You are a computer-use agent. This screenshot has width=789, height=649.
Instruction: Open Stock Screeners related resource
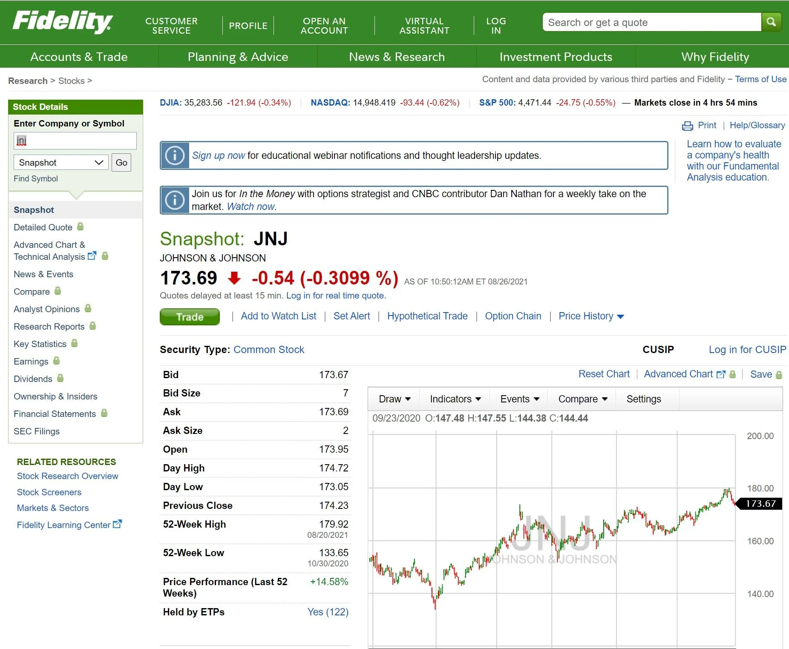tap(49, 492)
